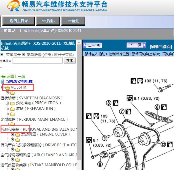
Task: Focus the 菜单搜索 input field
Action: click(x=37, y=60)
